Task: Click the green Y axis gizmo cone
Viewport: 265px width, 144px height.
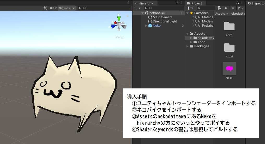Action: point(119,19)
